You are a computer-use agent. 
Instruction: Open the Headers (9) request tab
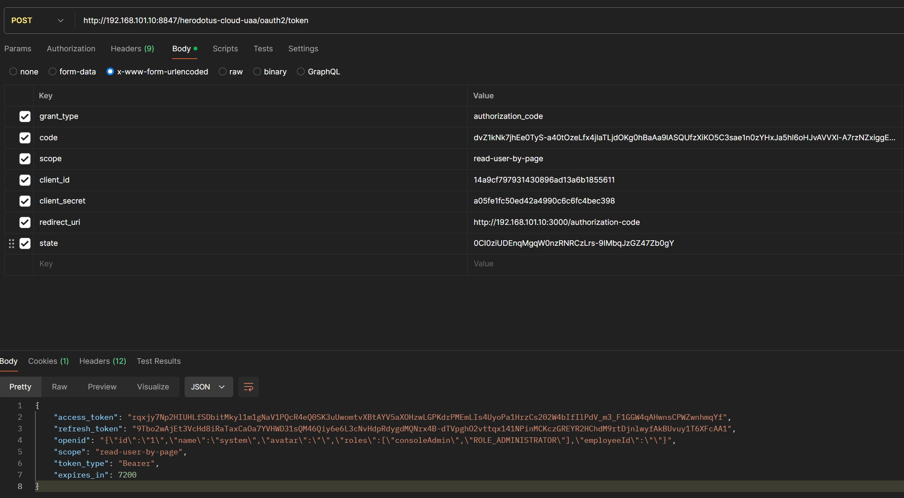(132, 49)
